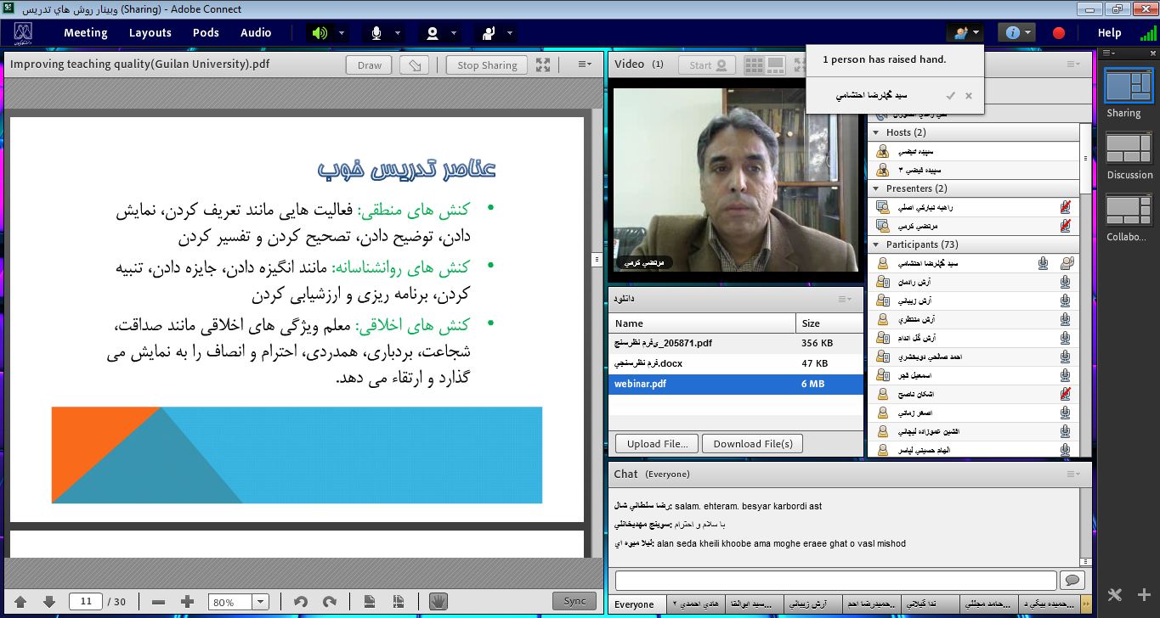Open the Layouts menu
Screen dimensions: 1160x618
click(x=150, y=33)
